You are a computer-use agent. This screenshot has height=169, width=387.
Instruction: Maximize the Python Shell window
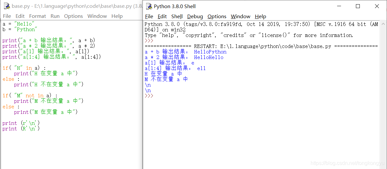pos(358,6)
